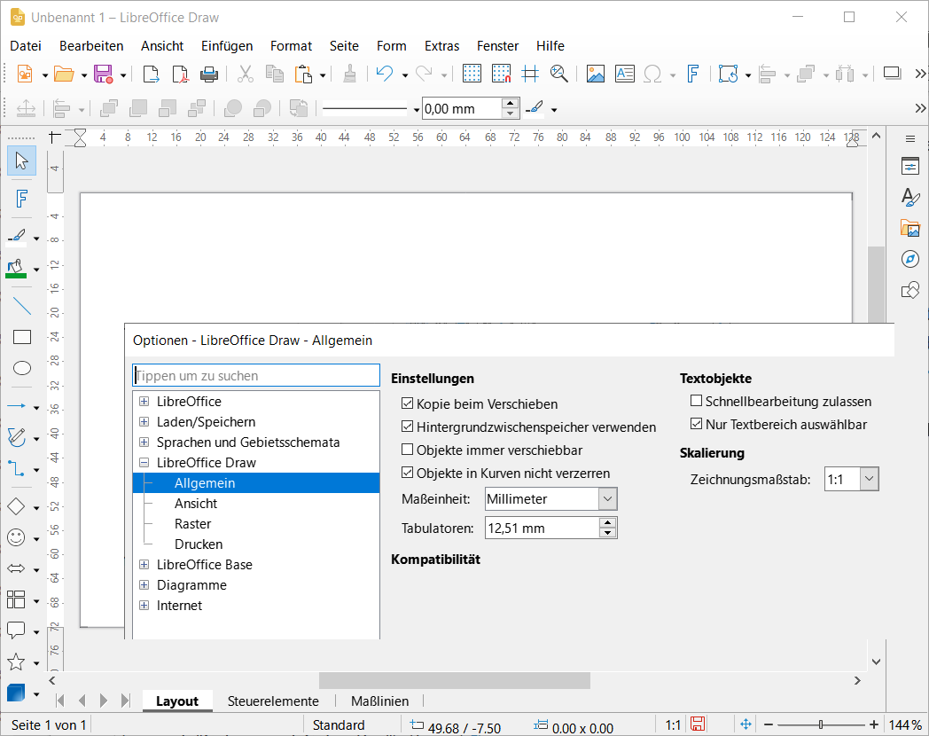Select the Rectangle drawing tool

(22, 337)
